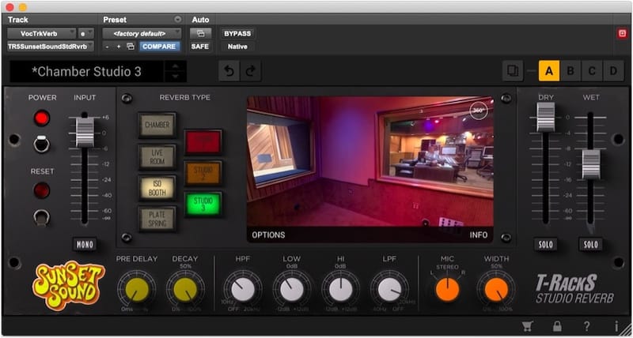Toggle the MONO input button
The image size is (633, 338).
click(85, 244)
